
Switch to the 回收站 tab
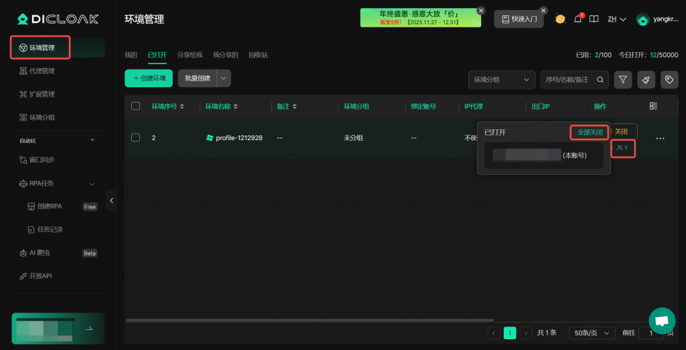[x=258, y=55]
